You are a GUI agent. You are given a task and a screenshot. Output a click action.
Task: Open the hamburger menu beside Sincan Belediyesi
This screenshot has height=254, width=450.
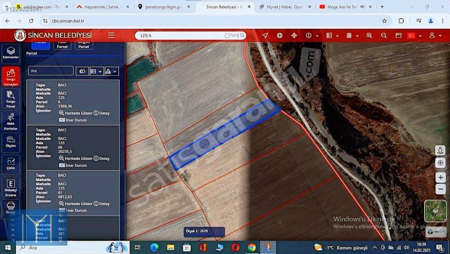[x=111, y=35]
